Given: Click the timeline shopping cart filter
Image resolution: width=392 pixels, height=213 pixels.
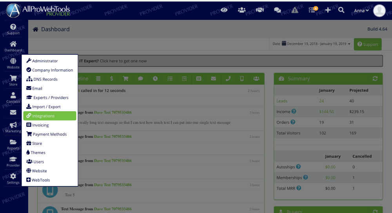Looking at the screenshot, I should 125,79.
